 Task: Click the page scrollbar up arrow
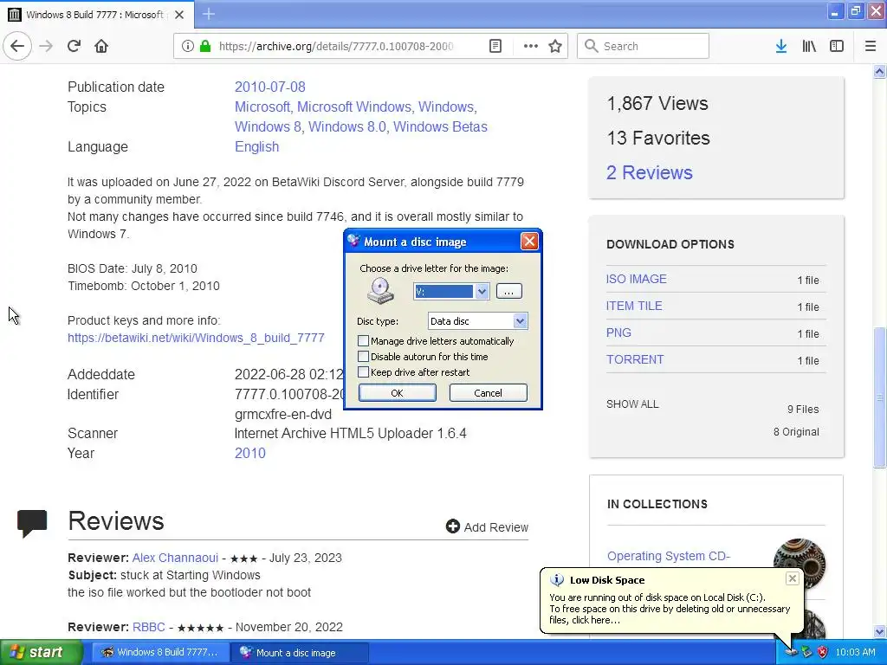[879, 72]
